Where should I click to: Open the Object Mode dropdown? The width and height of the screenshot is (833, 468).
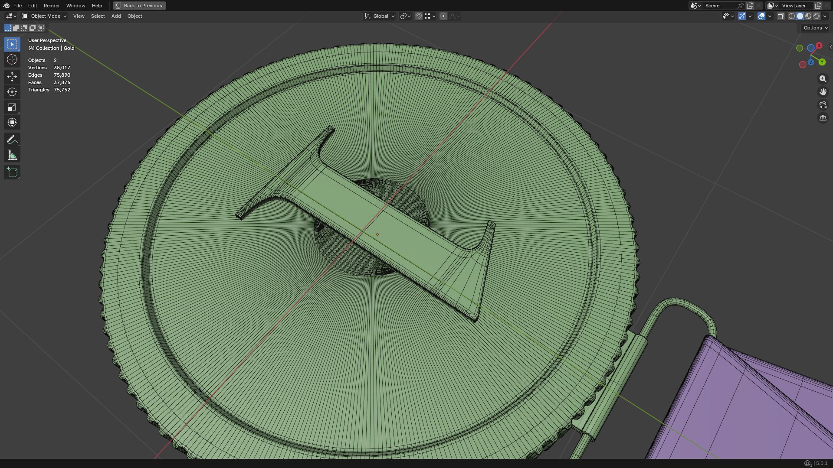pyautogui.click(x=44, y=16)
